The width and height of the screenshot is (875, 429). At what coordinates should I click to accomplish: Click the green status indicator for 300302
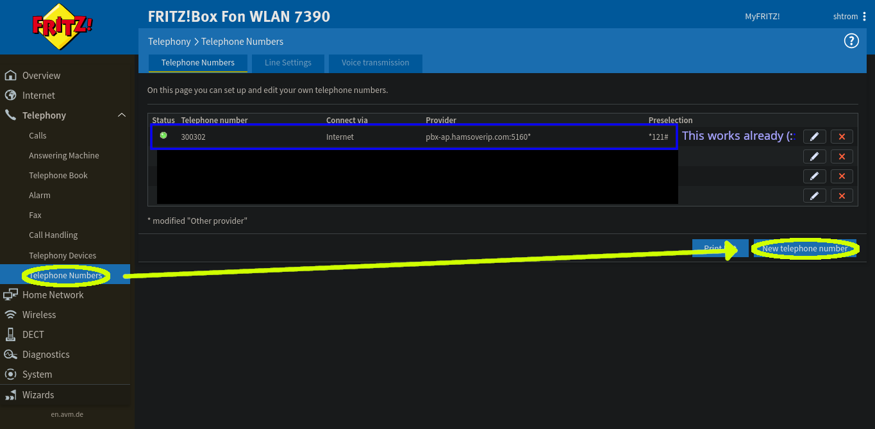(x=163, y=135)
